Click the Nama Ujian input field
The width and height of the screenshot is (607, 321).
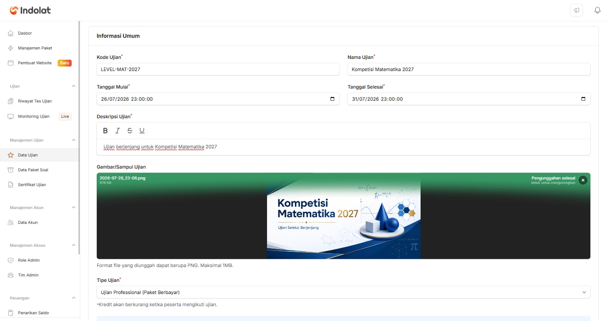click(x=469, y=69)
